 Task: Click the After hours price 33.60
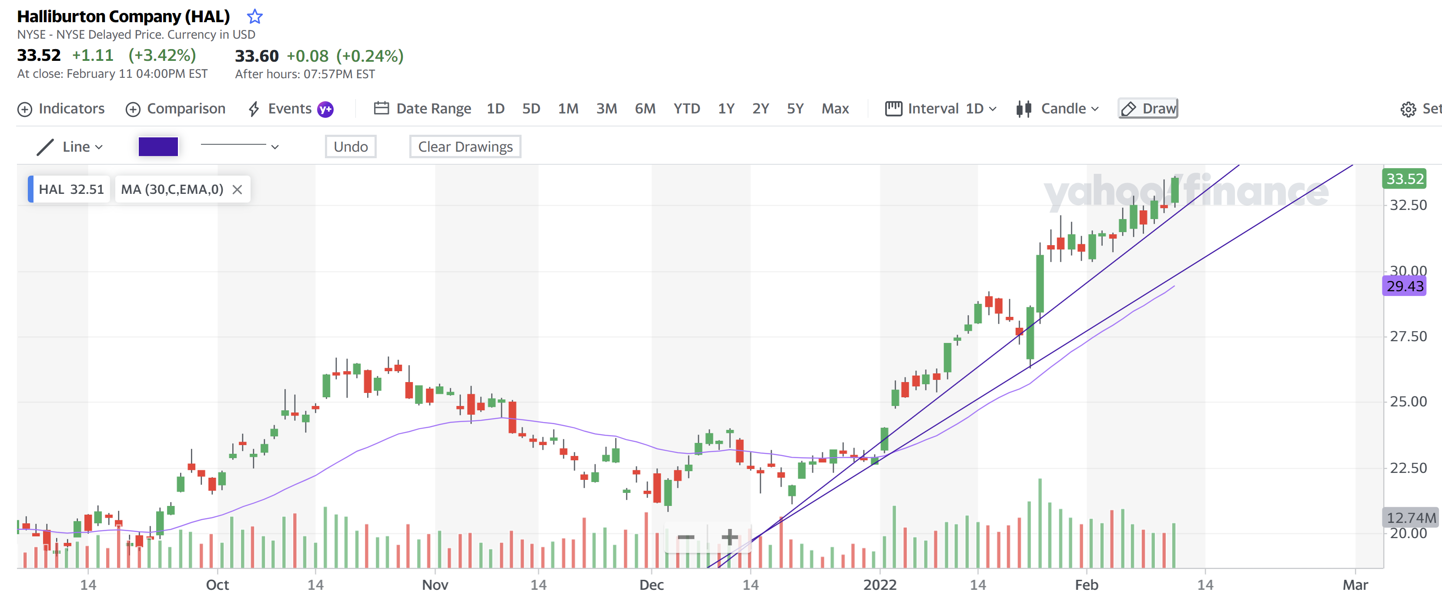(x=256, y=56)
